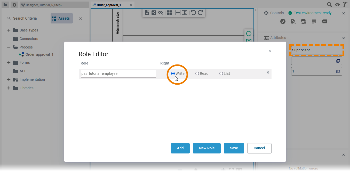The image size is (350, 171).
Task: Switch to the Designer_Tutorial_5_Step2 tab
Action: pyautogui.click(x=44, y=5)
